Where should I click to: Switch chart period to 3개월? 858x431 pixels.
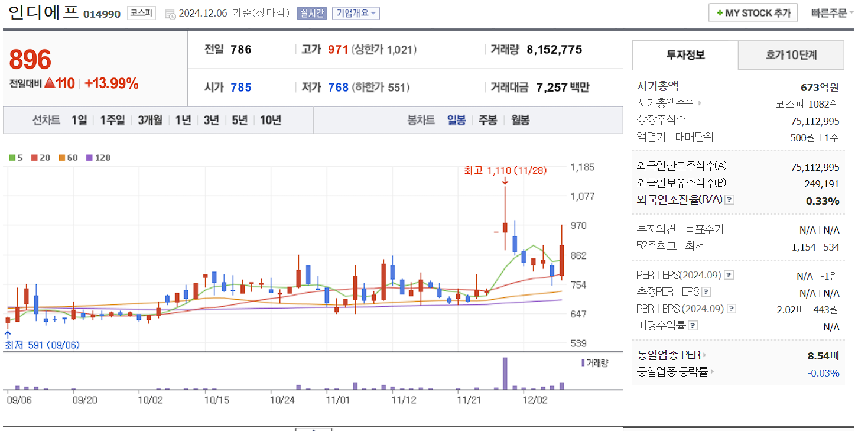pyautogui.click(x=151, y=120)
